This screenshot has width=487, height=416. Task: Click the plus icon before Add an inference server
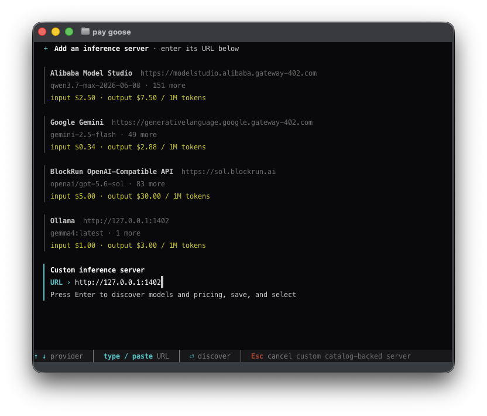coord(46,49)
